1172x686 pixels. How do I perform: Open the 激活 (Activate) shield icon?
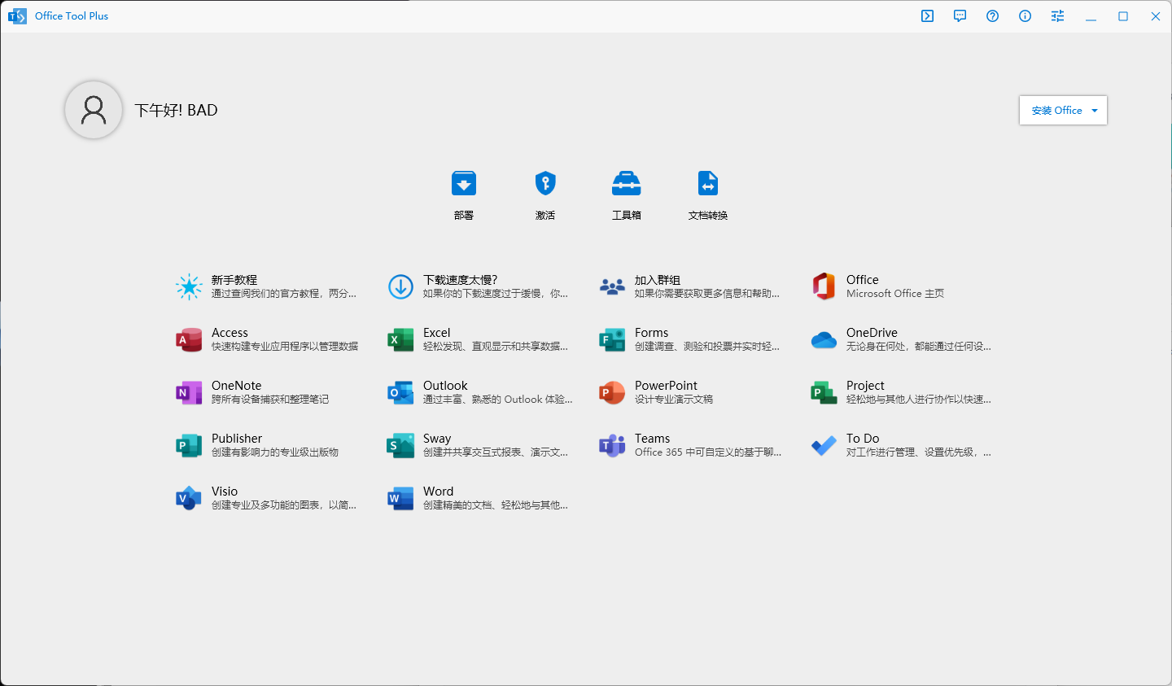[x=545, y=184]
